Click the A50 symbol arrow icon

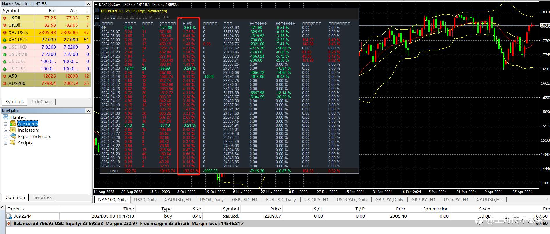pos(5,76)
